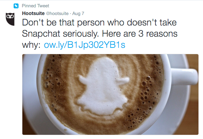Open the Hootsuite owl avatar profile
Viewport: 203px width, 139px height.
point(10,19)
